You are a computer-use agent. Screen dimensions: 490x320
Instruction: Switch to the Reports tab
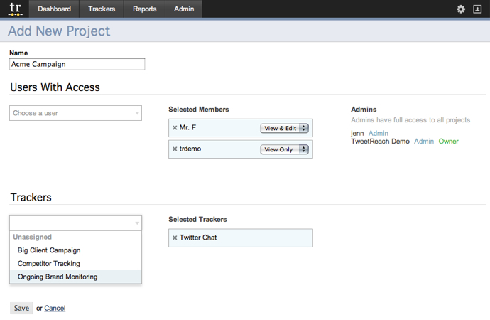click(144, 9)
